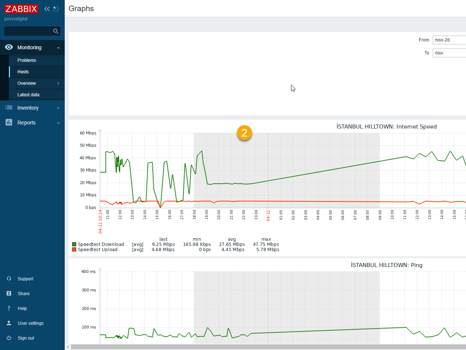
Task: Sign out of Zabbix
Action: point(26,338)
